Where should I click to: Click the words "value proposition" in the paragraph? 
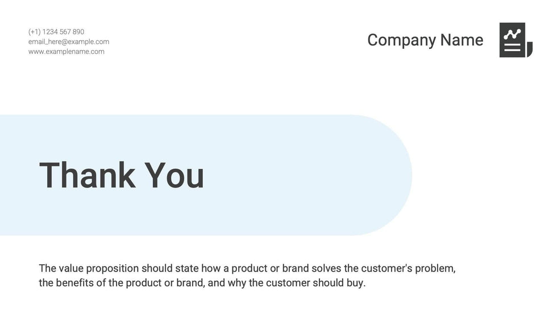pos(98,268)
